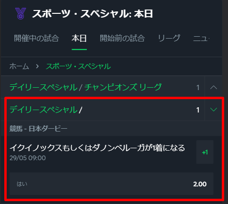Click the ホーム breadcrumb link
Image resolution: width=228 pixels, height=204 pixels.
tap(19, 66)
